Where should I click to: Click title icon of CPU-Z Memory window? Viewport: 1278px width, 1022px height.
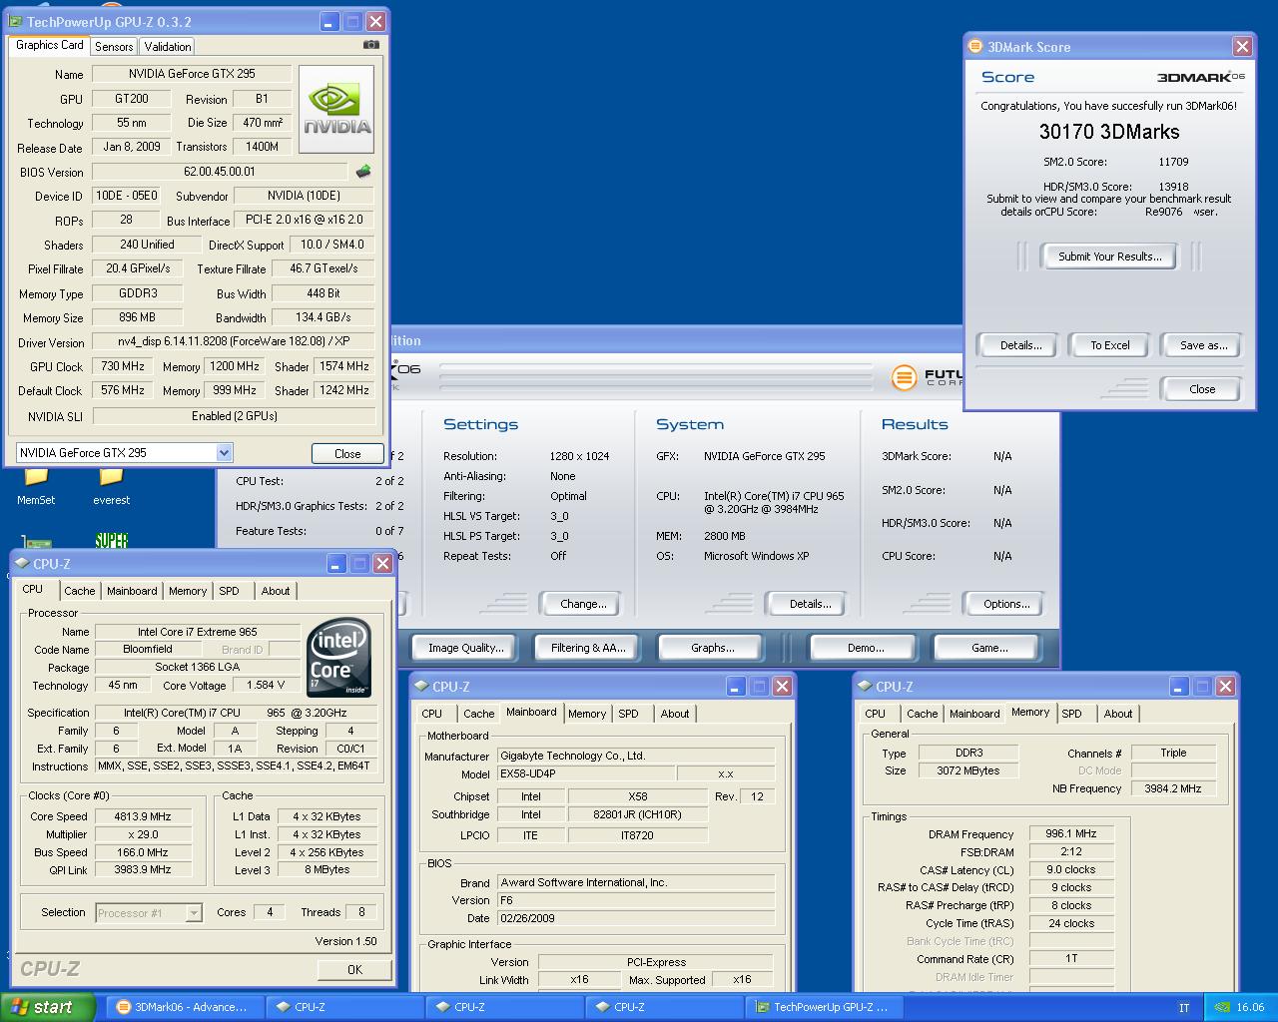click(x=865, y=686)
